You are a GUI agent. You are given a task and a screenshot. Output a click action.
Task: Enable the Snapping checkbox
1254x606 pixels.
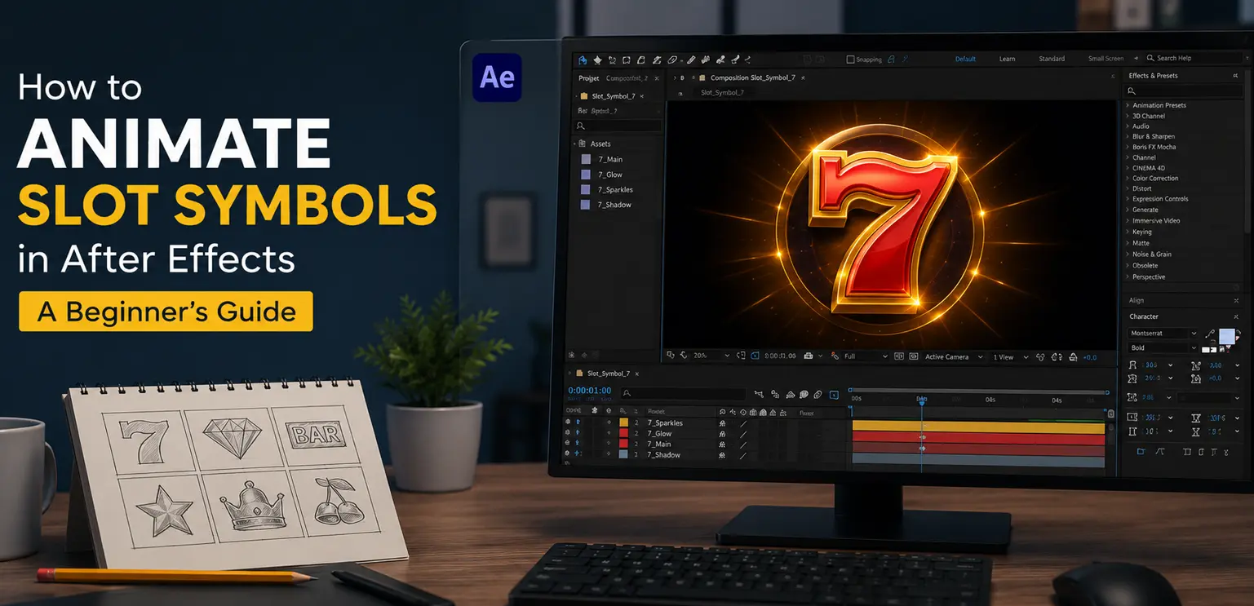point(850,60)
